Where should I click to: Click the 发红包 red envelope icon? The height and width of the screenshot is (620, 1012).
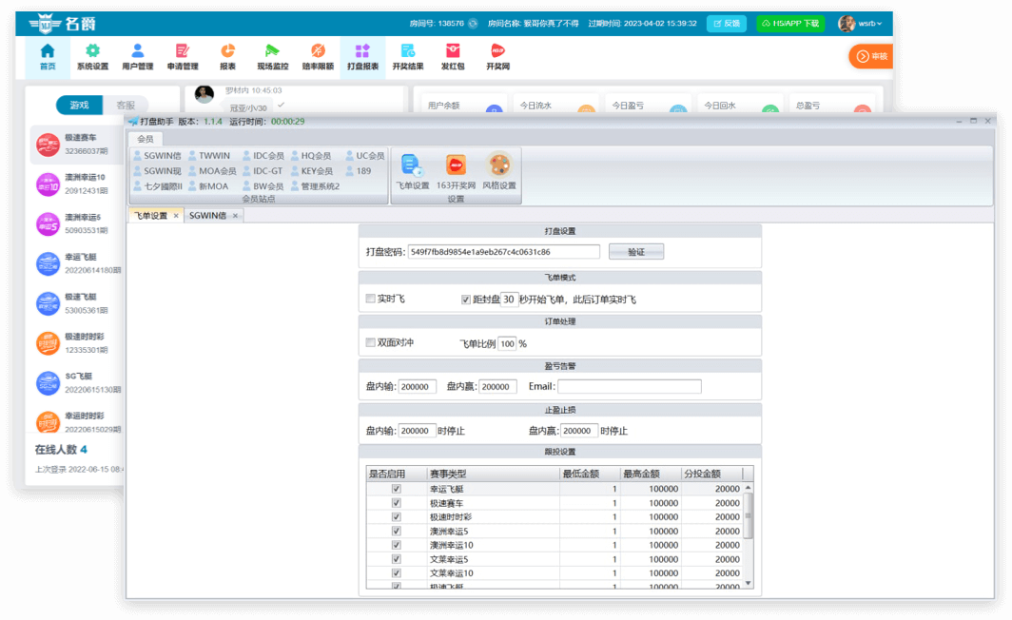pyautogui.click(x=453, y=57)
